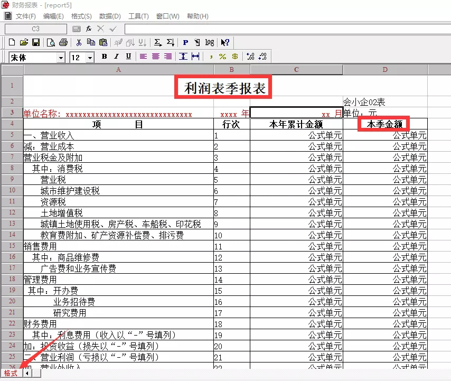Toggle italic formatting
This screenshot has height=381, width=451.
point(116,57)
